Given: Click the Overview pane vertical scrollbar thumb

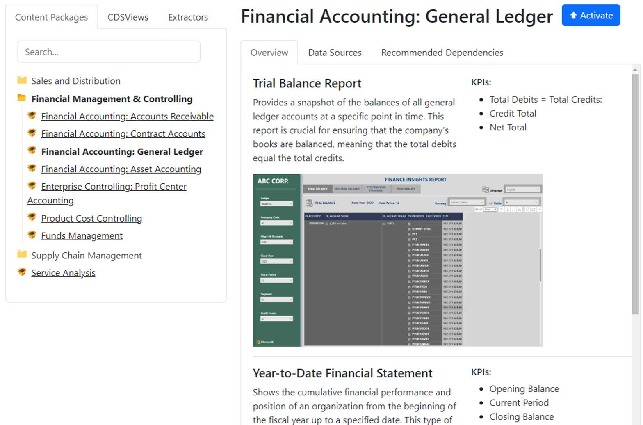Looking at the screenshot, I should click(635, 194).
